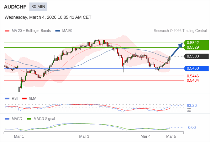Click the RSI value 63.20

coord(191,105)
